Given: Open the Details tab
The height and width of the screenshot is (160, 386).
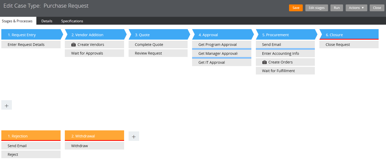Looking at the screenshot, I should 47,21.
